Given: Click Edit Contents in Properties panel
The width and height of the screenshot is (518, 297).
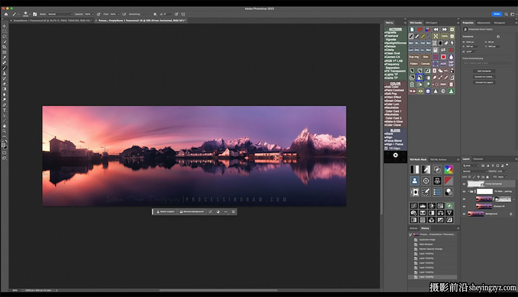Looking at the screenshot, I should point(484,71).
